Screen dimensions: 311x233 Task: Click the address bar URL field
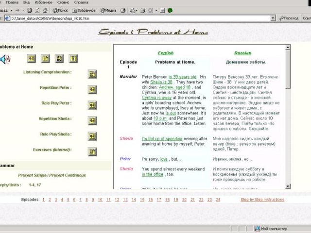coord(140,18)
